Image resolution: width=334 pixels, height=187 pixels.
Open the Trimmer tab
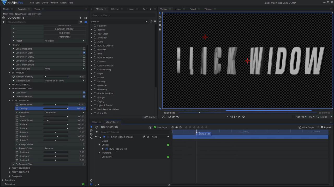coord(208,9)
